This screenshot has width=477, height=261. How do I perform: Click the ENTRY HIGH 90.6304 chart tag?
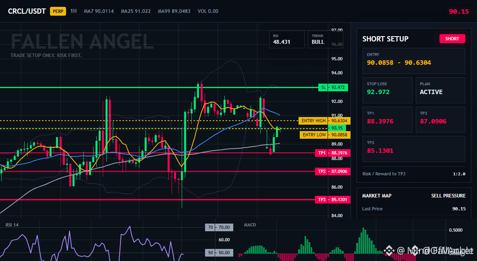tap(325, 121)
